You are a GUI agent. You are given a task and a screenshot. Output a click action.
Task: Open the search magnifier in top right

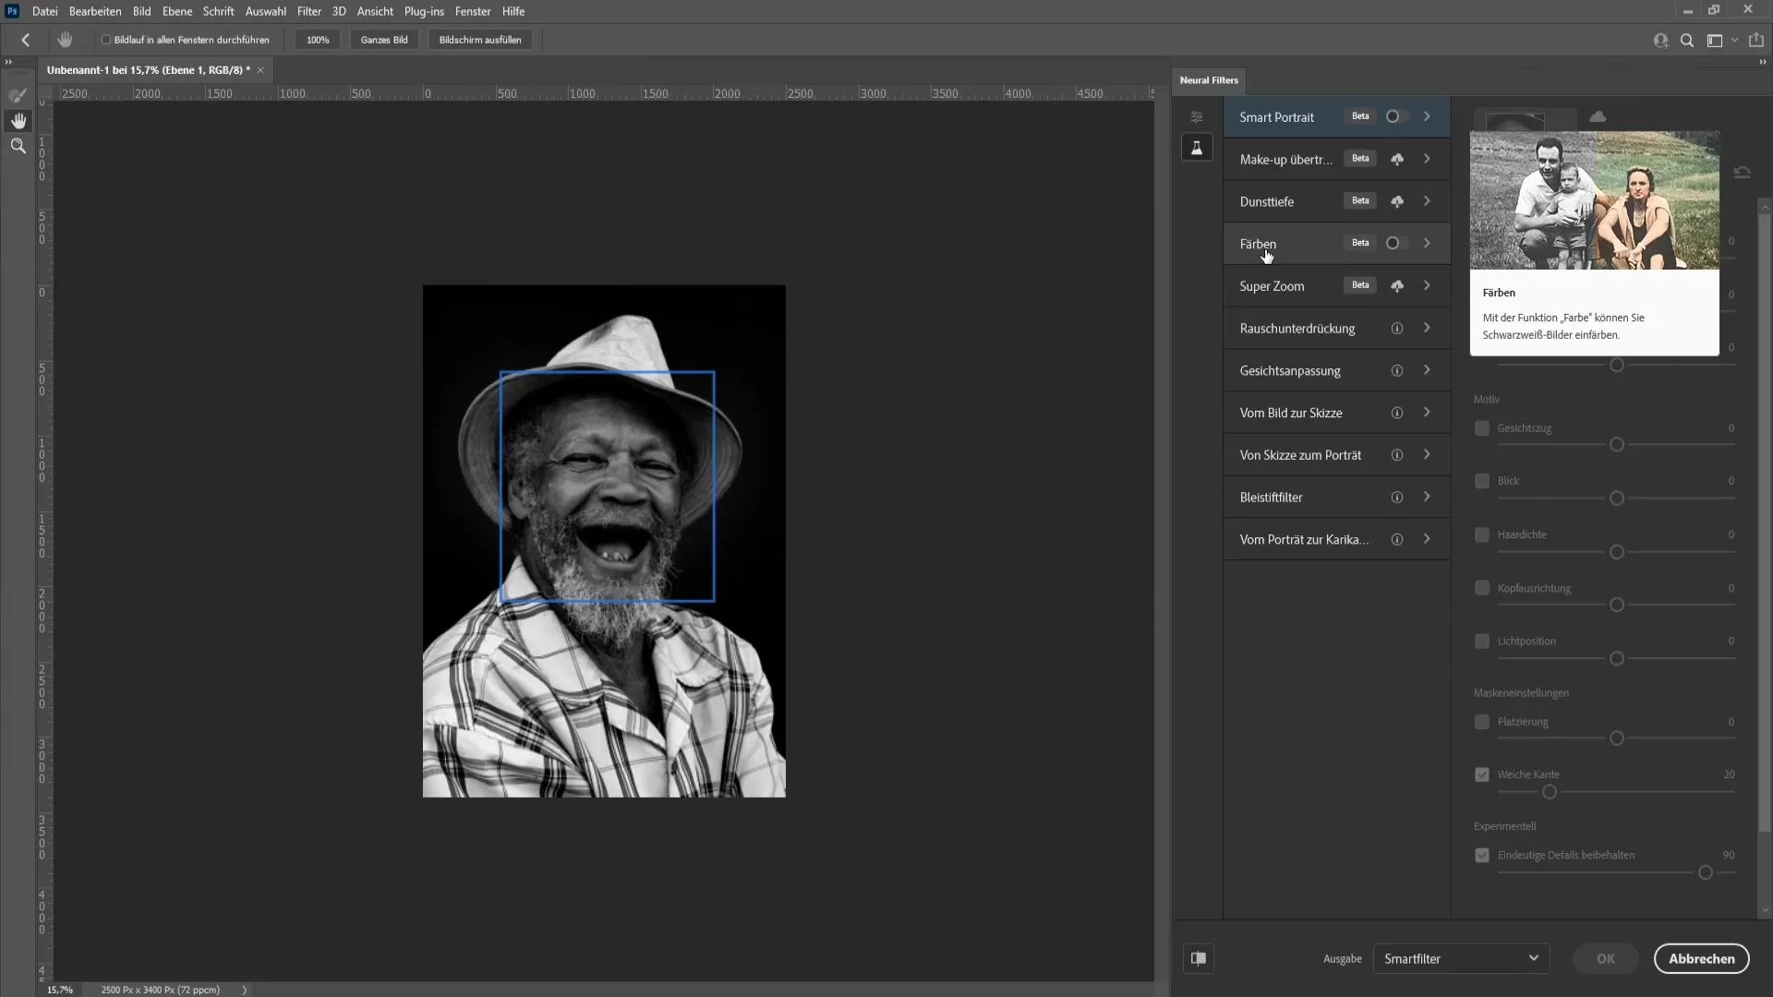coord(1687,41)
